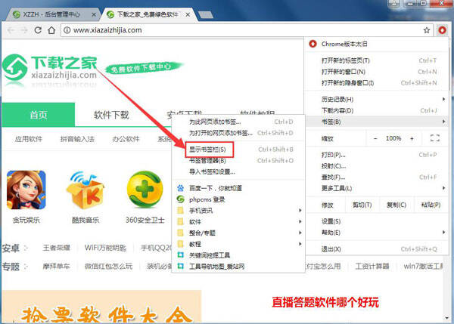
Task: Open 书签管理器(B) menu item
Action: [x=238, y=160]
